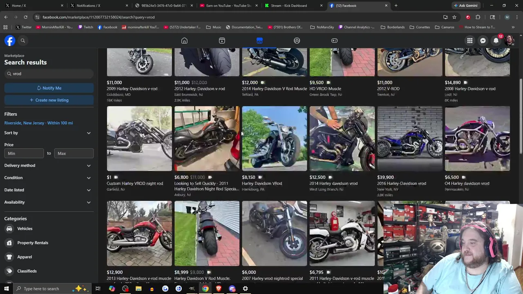Image resolution: width=523 pixels, height=294 pixels.
Task: Open the Chrome extensions puzzle icon
Action: 478,17
